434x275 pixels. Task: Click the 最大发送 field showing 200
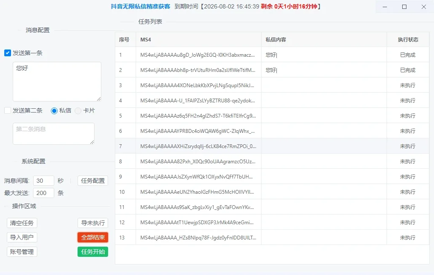point(44,193)
